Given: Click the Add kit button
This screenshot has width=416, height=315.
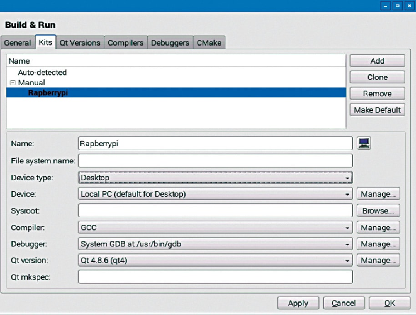Looking at the screenshot, I should point(377,61).
